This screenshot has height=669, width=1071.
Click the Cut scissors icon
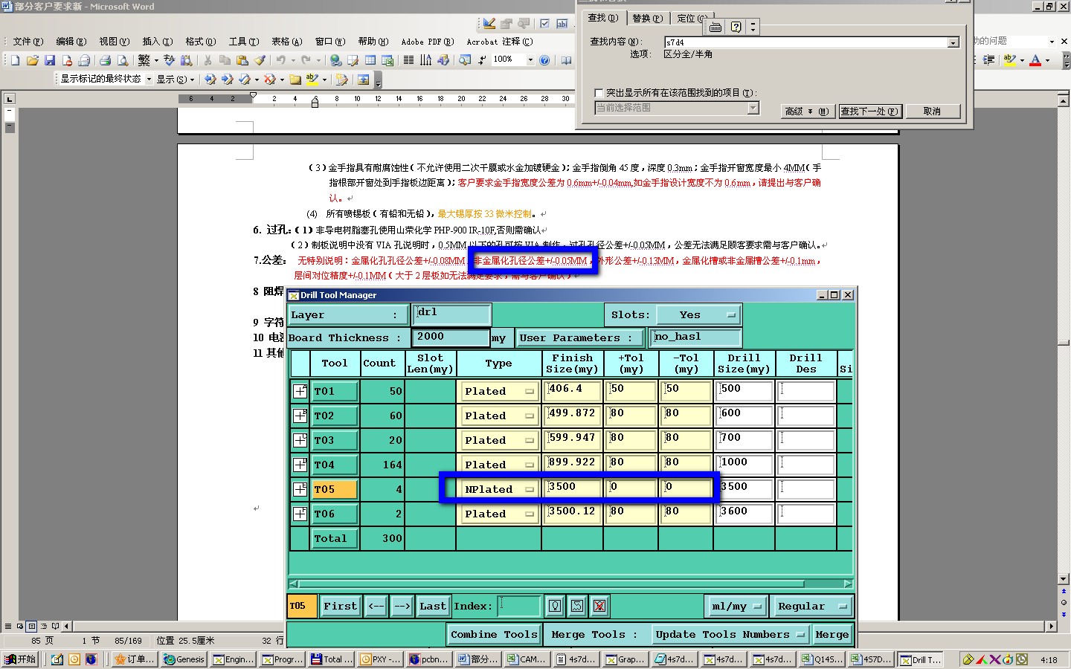point(208,60)
